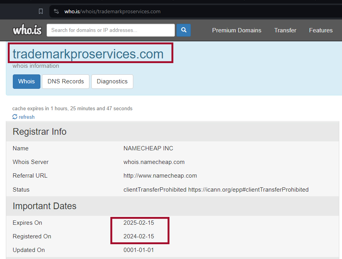
Task: Switch to the Diagnostics tab
Action: coord(112,81)
